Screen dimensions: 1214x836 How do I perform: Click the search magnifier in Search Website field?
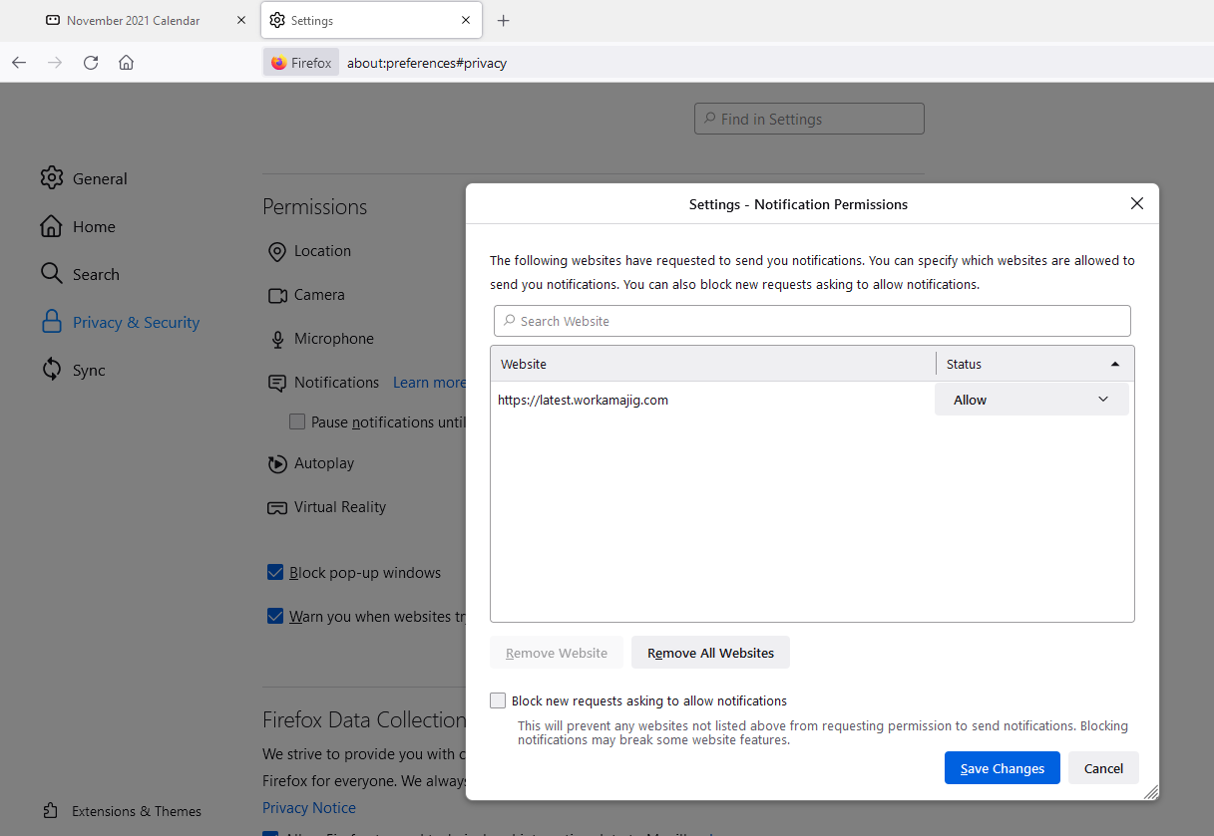pyautogui.click(x=511, y=321)
